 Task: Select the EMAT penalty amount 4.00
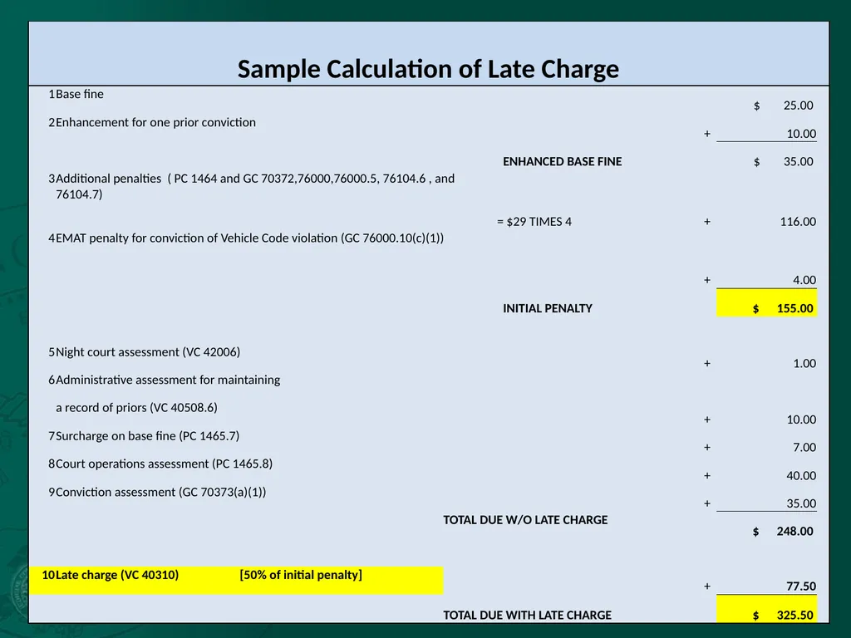pos(804,280)
